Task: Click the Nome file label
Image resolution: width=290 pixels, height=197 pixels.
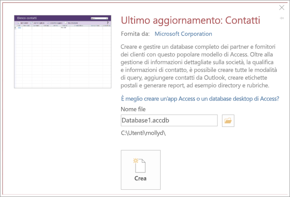Action: click(133, 109)
